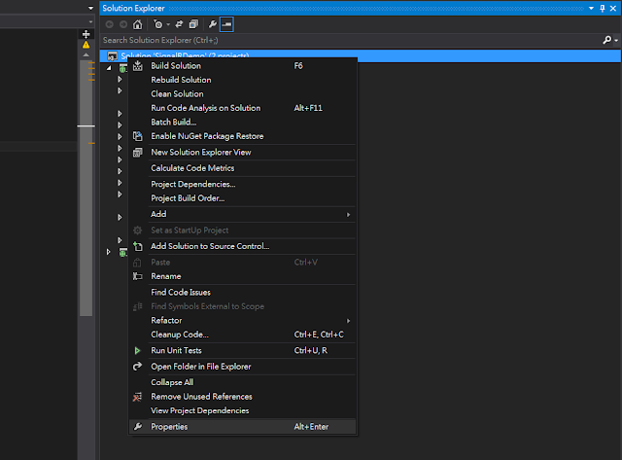This screenshot has height=460, width=622.
Task: Toggle Sync with Active Document button
Action: pyautogui.click(x=181, y=23)
